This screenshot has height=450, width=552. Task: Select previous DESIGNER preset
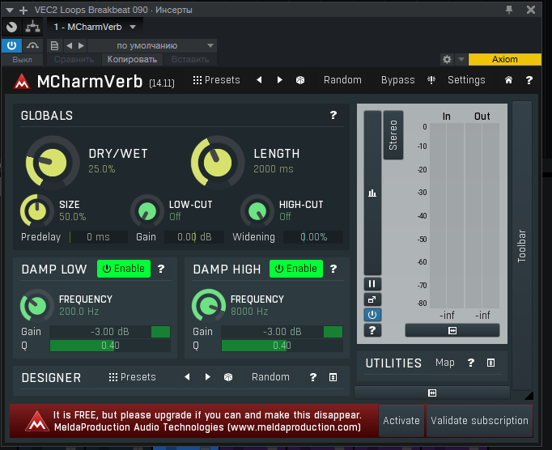click(x=187, y=377)
